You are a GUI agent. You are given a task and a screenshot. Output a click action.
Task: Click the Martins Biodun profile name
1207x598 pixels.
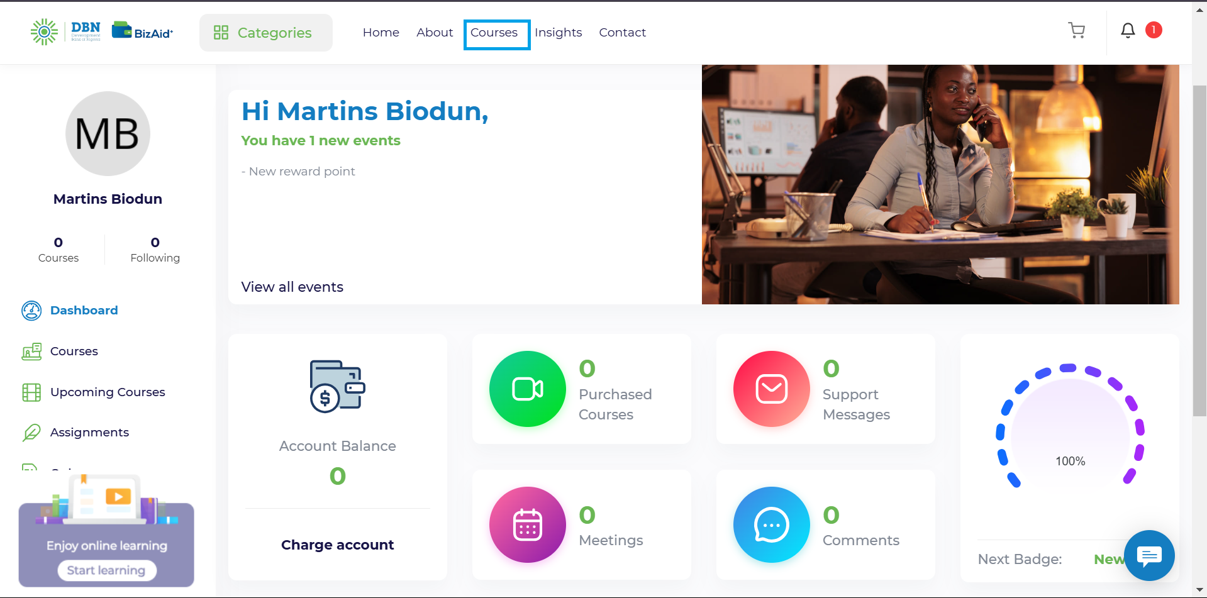coord(108,199)
